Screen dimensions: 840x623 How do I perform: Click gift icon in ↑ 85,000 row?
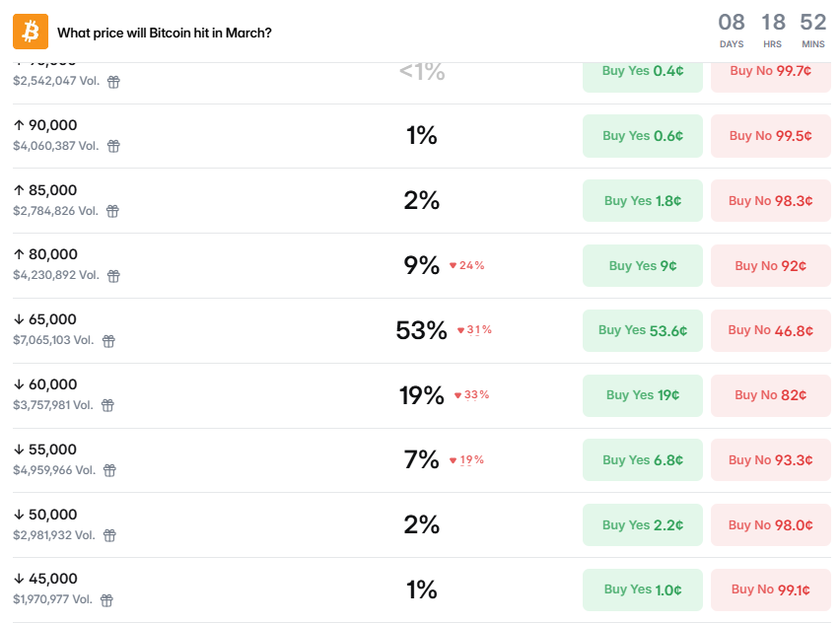(112, 211)
